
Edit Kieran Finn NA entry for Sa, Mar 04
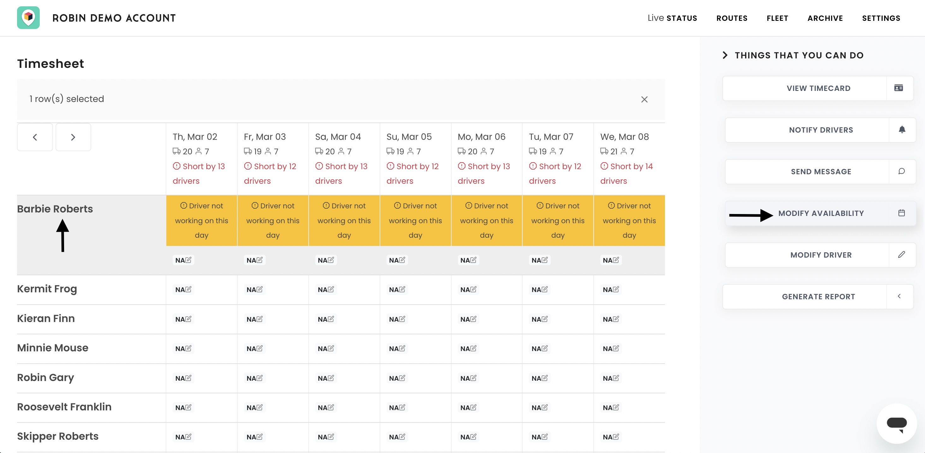coord(326,319)
